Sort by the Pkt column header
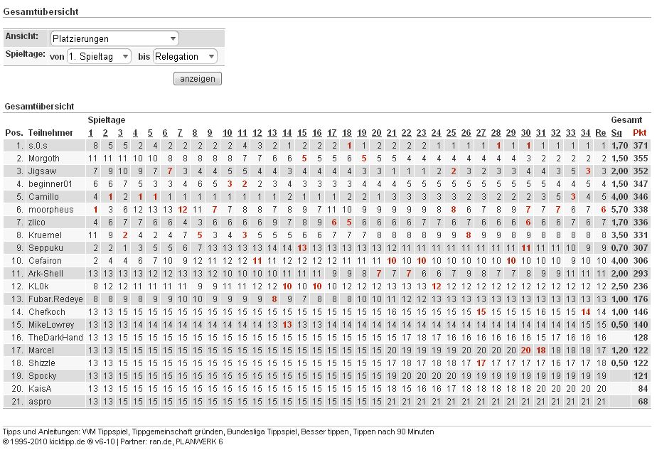The image size is (657, 450). 639,133
